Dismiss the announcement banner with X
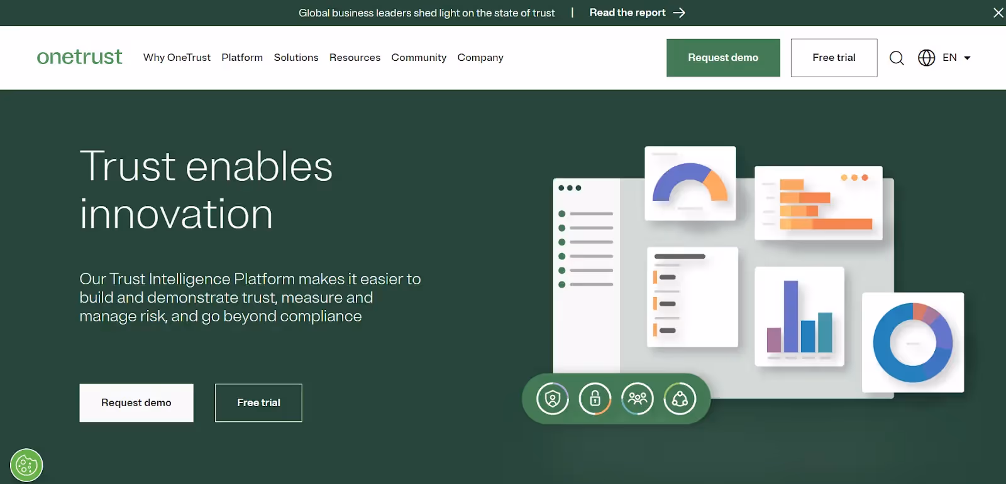1006x484 pixels. pos(998,13)
